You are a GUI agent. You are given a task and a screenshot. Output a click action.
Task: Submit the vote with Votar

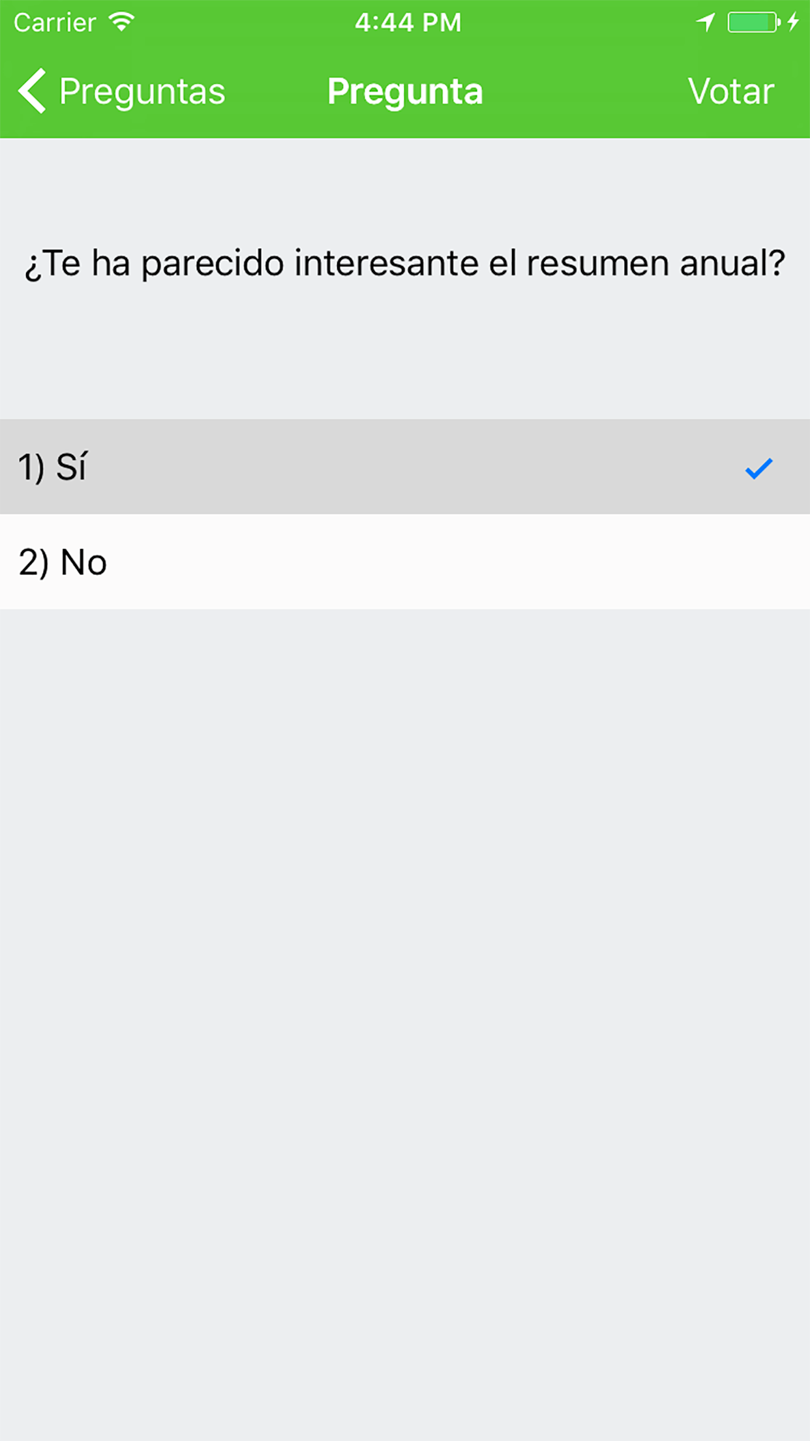(731, 91)
